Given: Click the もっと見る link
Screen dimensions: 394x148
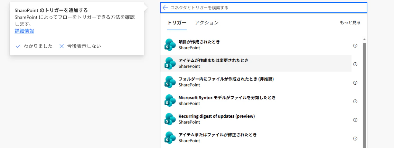Looking at the screenshot, I should click(x=350, y=23).
